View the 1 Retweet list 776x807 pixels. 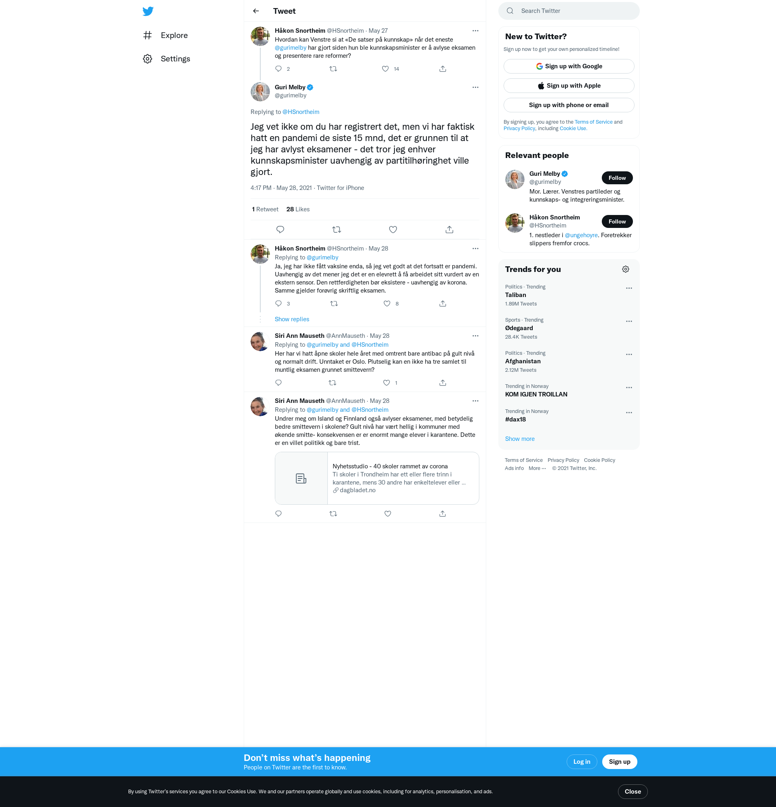[x=265, y=210]
